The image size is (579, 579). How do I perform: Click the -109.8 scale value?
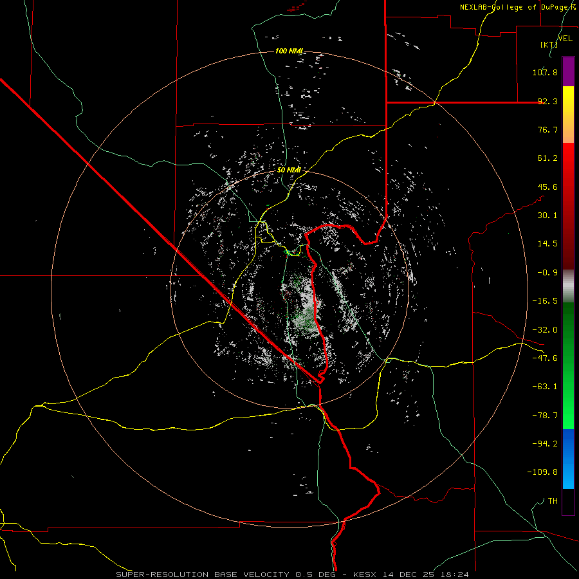pyautogui.click(x=543, y=472)
